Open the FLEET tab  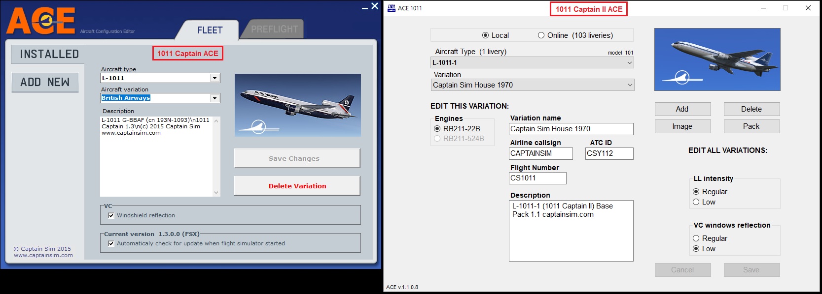point(210,30)
